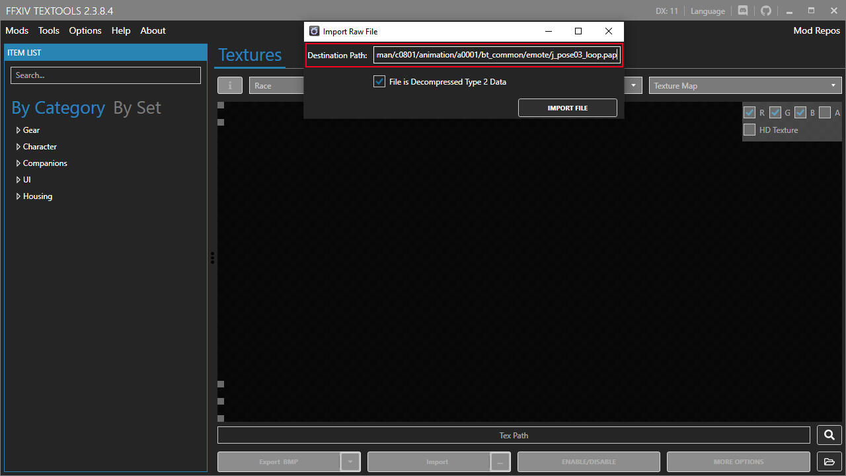The height and width of the screenshot is (476, 846).
Task: Open the Mods menu
Action: pos(17,30)
